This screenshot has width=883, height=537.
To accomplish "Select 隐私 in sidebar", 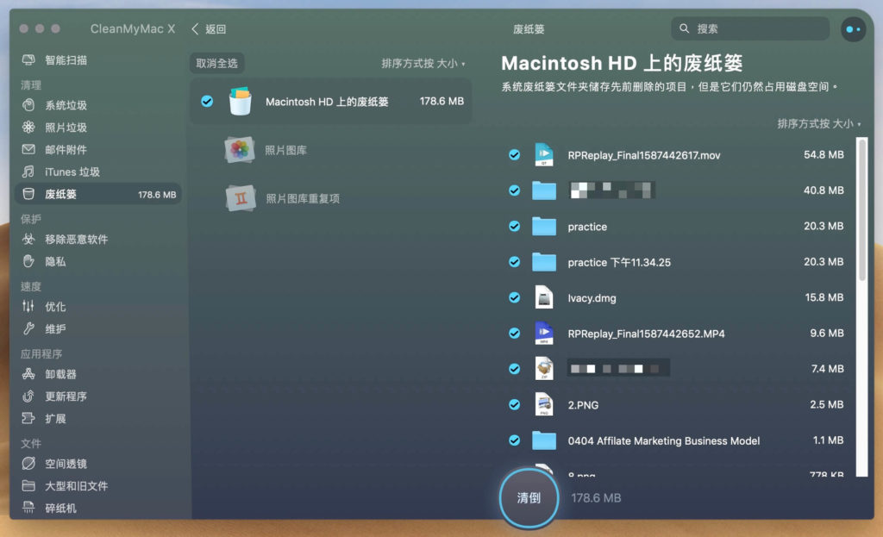I will pyautogui.click(x=55, y=262).
